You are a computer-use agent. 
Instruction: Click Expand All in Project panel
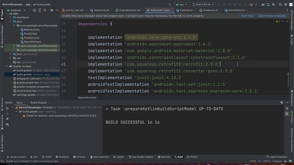(x=40, y=10)
